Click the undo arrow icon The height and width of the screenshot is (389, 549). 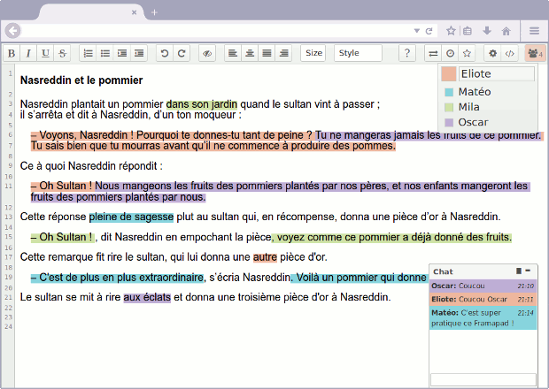(165, 53)
